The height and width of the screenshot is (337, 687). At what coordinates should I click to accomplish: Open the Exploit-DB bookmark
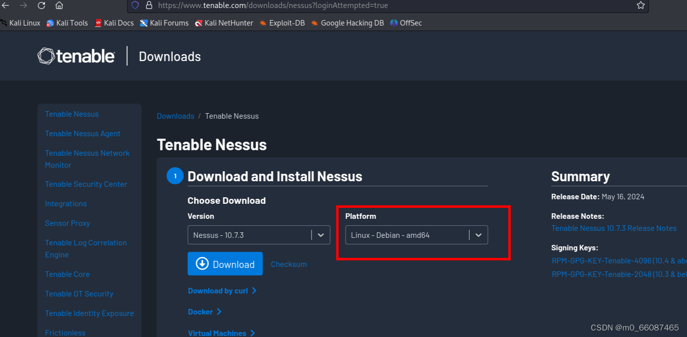pyautogui.click(x=282, y=23)
